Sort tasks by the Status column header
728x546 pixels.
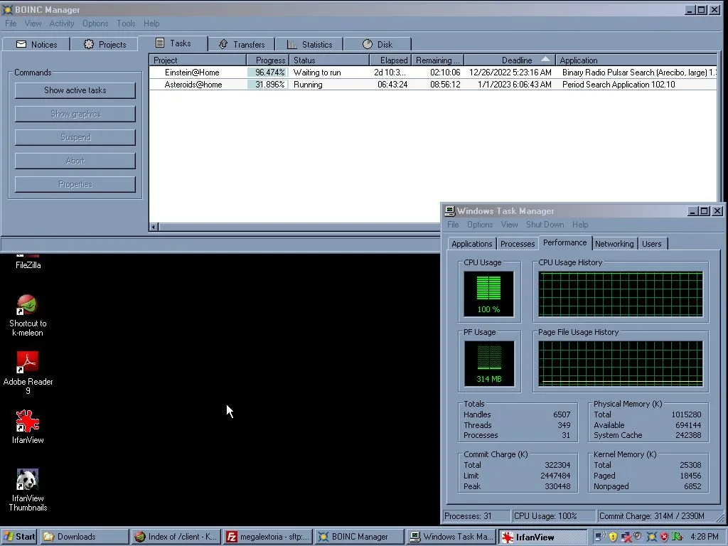(x=329, y=60)
